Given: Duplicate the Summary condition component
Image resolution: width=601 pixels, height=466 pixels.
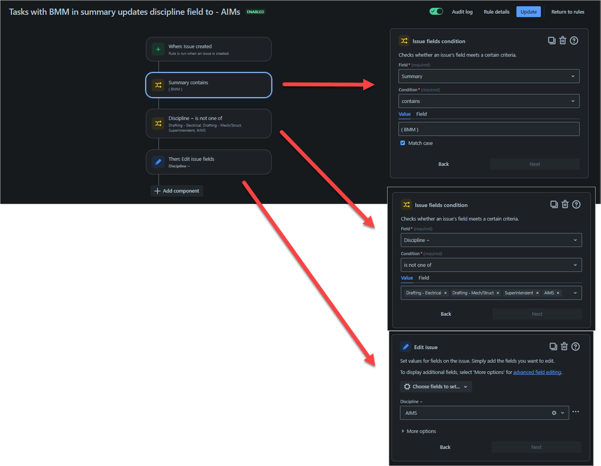Looking at the screenshot, I should pyautogui.click(x=552, y=41).
